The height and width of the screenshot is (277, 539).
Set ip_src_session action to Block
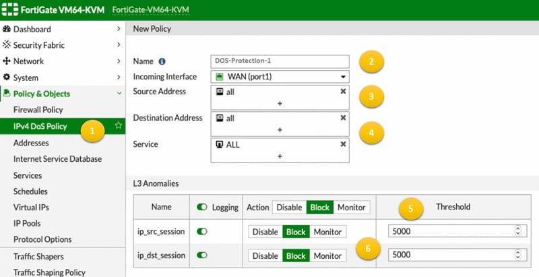(x=296, y=232)
